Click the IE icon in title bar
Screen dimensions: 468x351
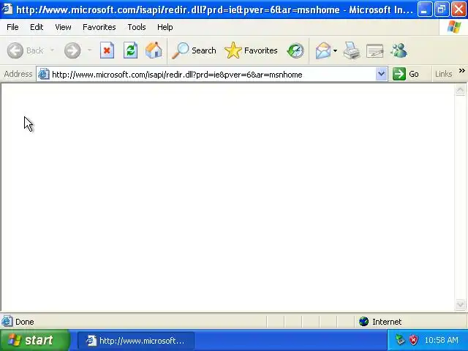pos(7,10)
